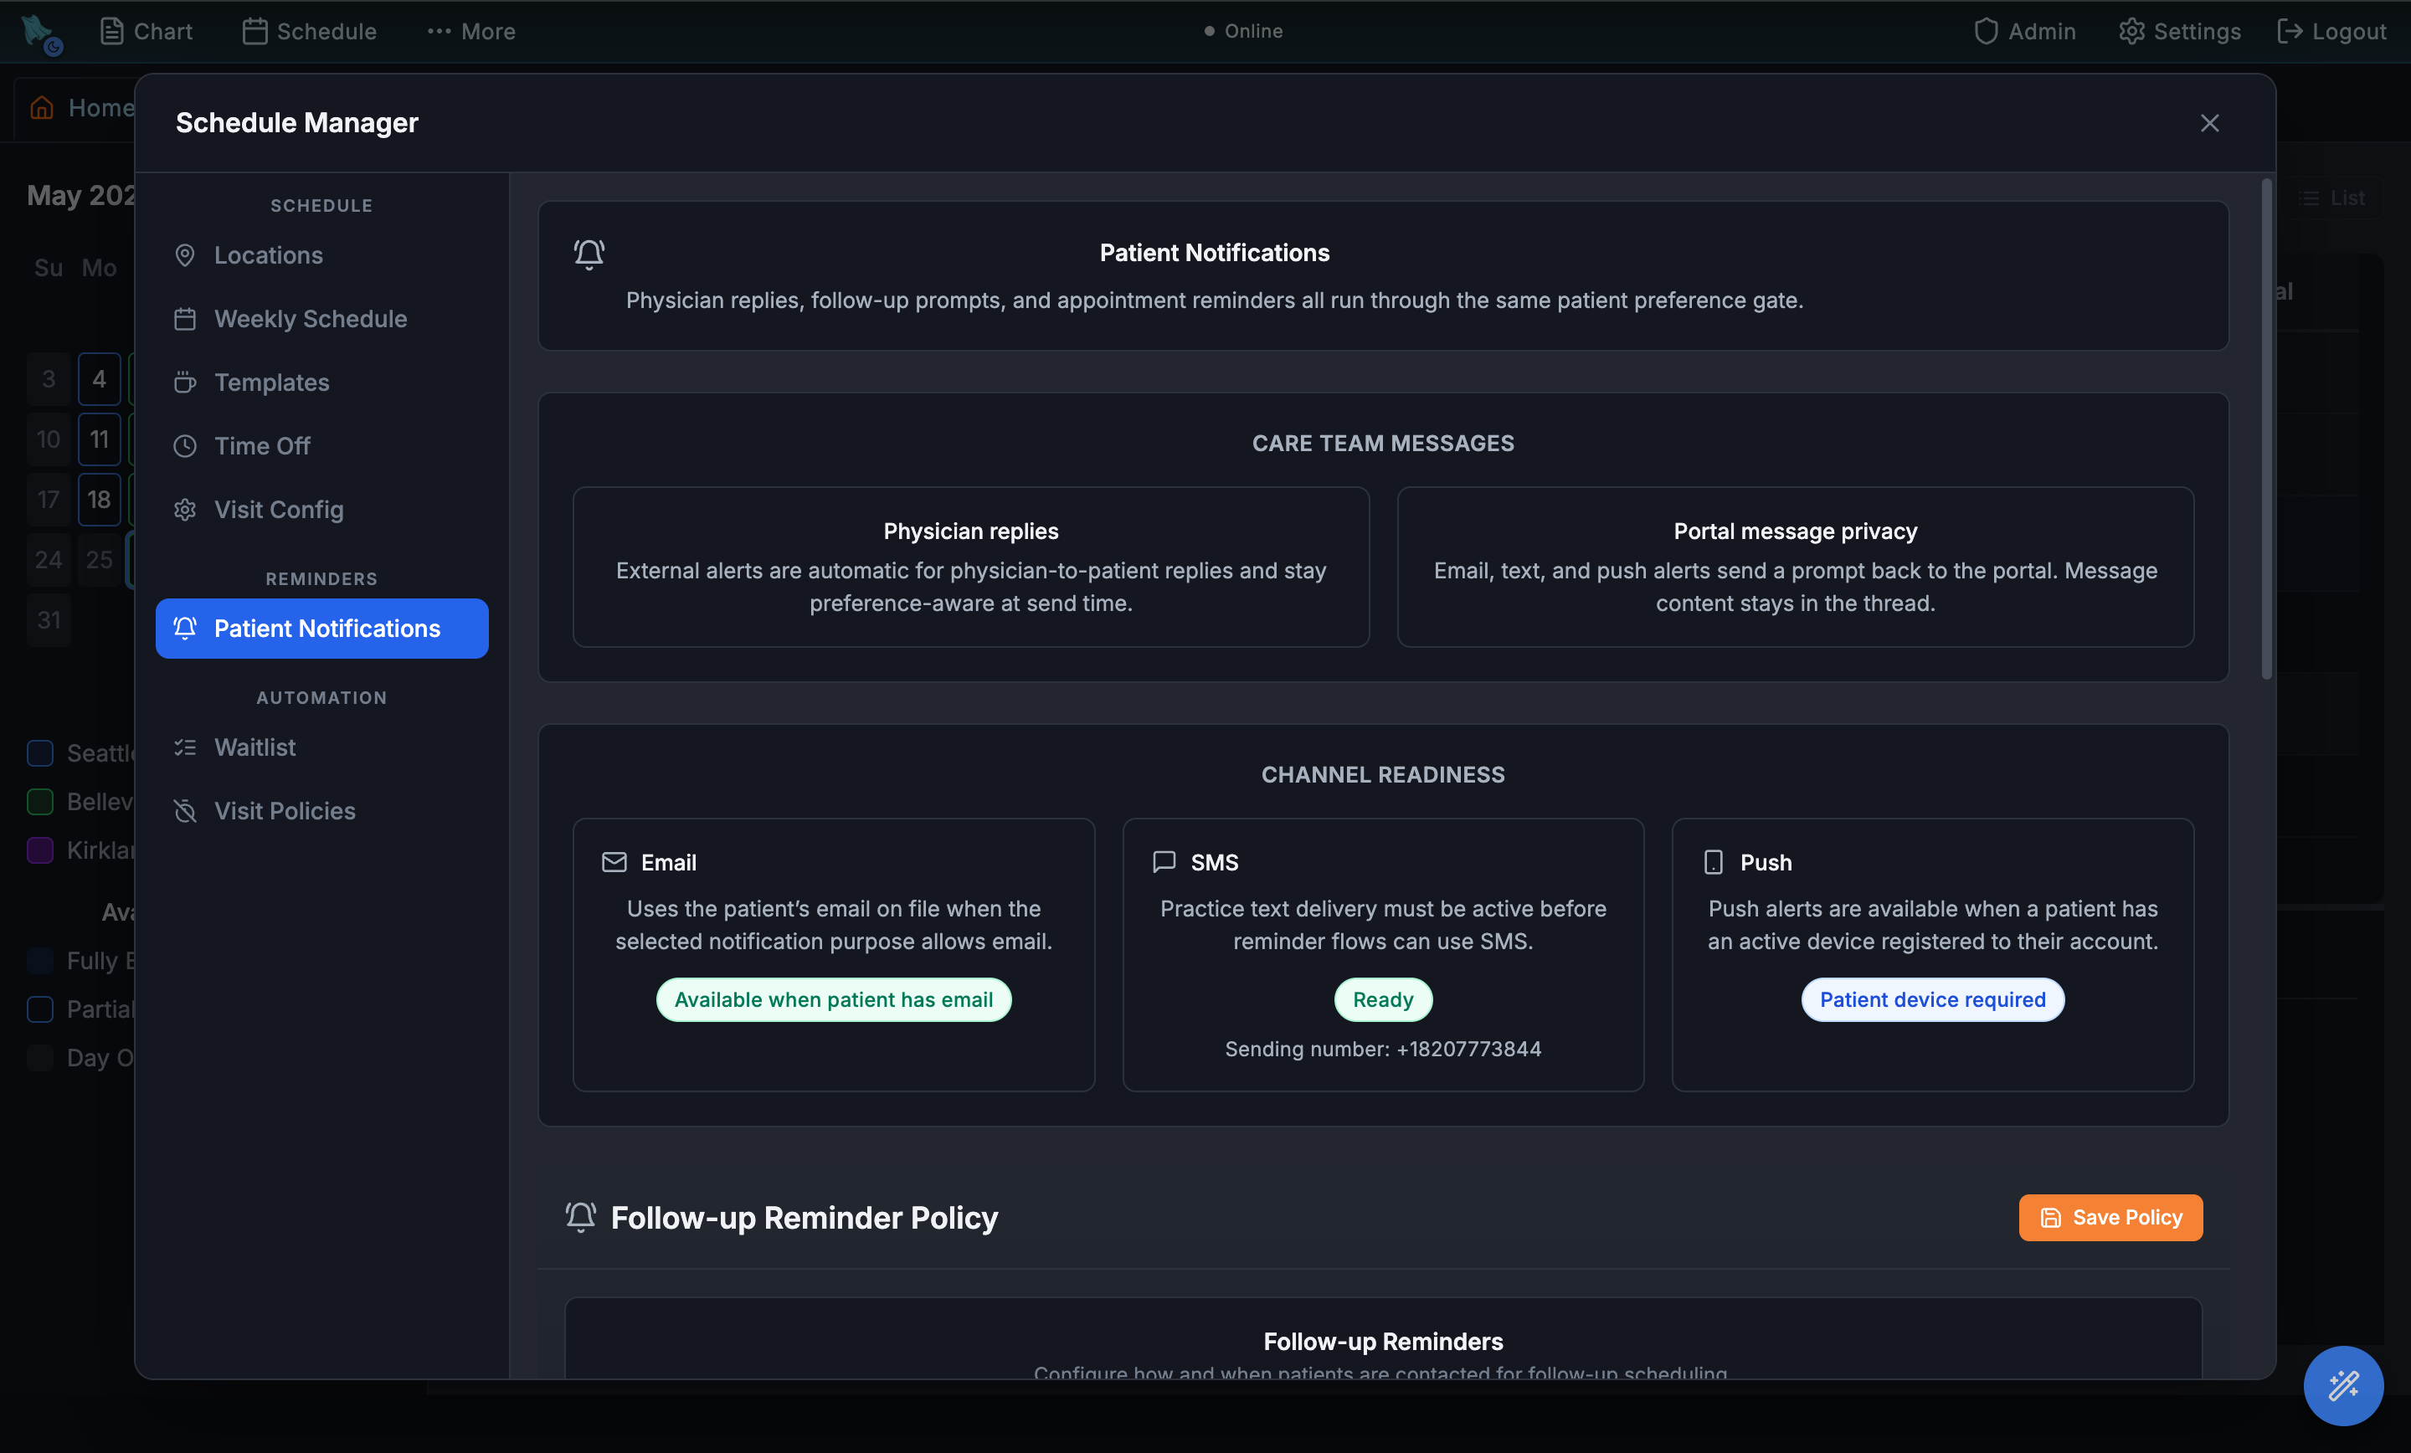The image size is (2411, 1453).
Task: Click the Push device icon
Action: click(1714, 862)
